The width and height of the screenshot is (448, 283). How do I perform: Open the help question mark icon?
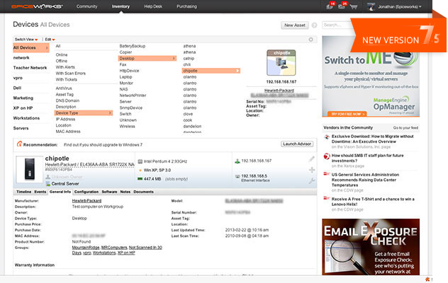coord(314,25)
